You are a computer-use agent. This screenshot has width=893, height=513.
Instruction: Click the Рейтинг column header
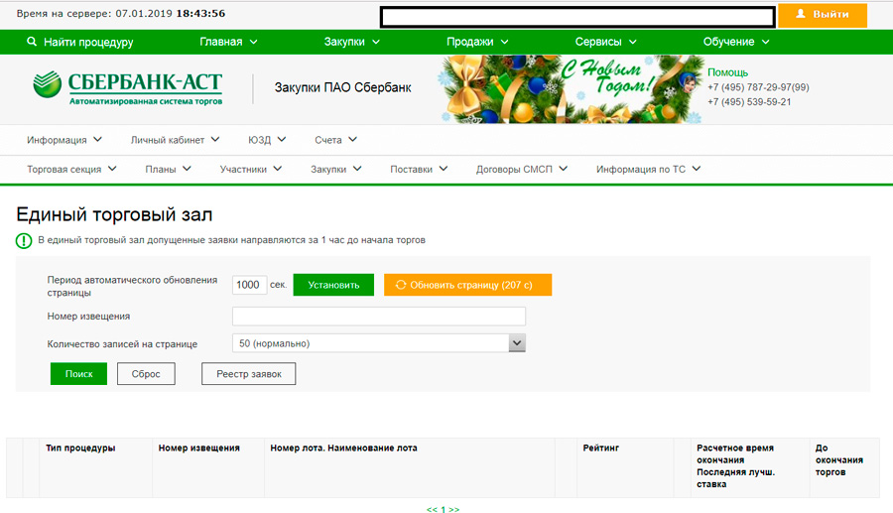pyautogui.click(x=601, y=449)
